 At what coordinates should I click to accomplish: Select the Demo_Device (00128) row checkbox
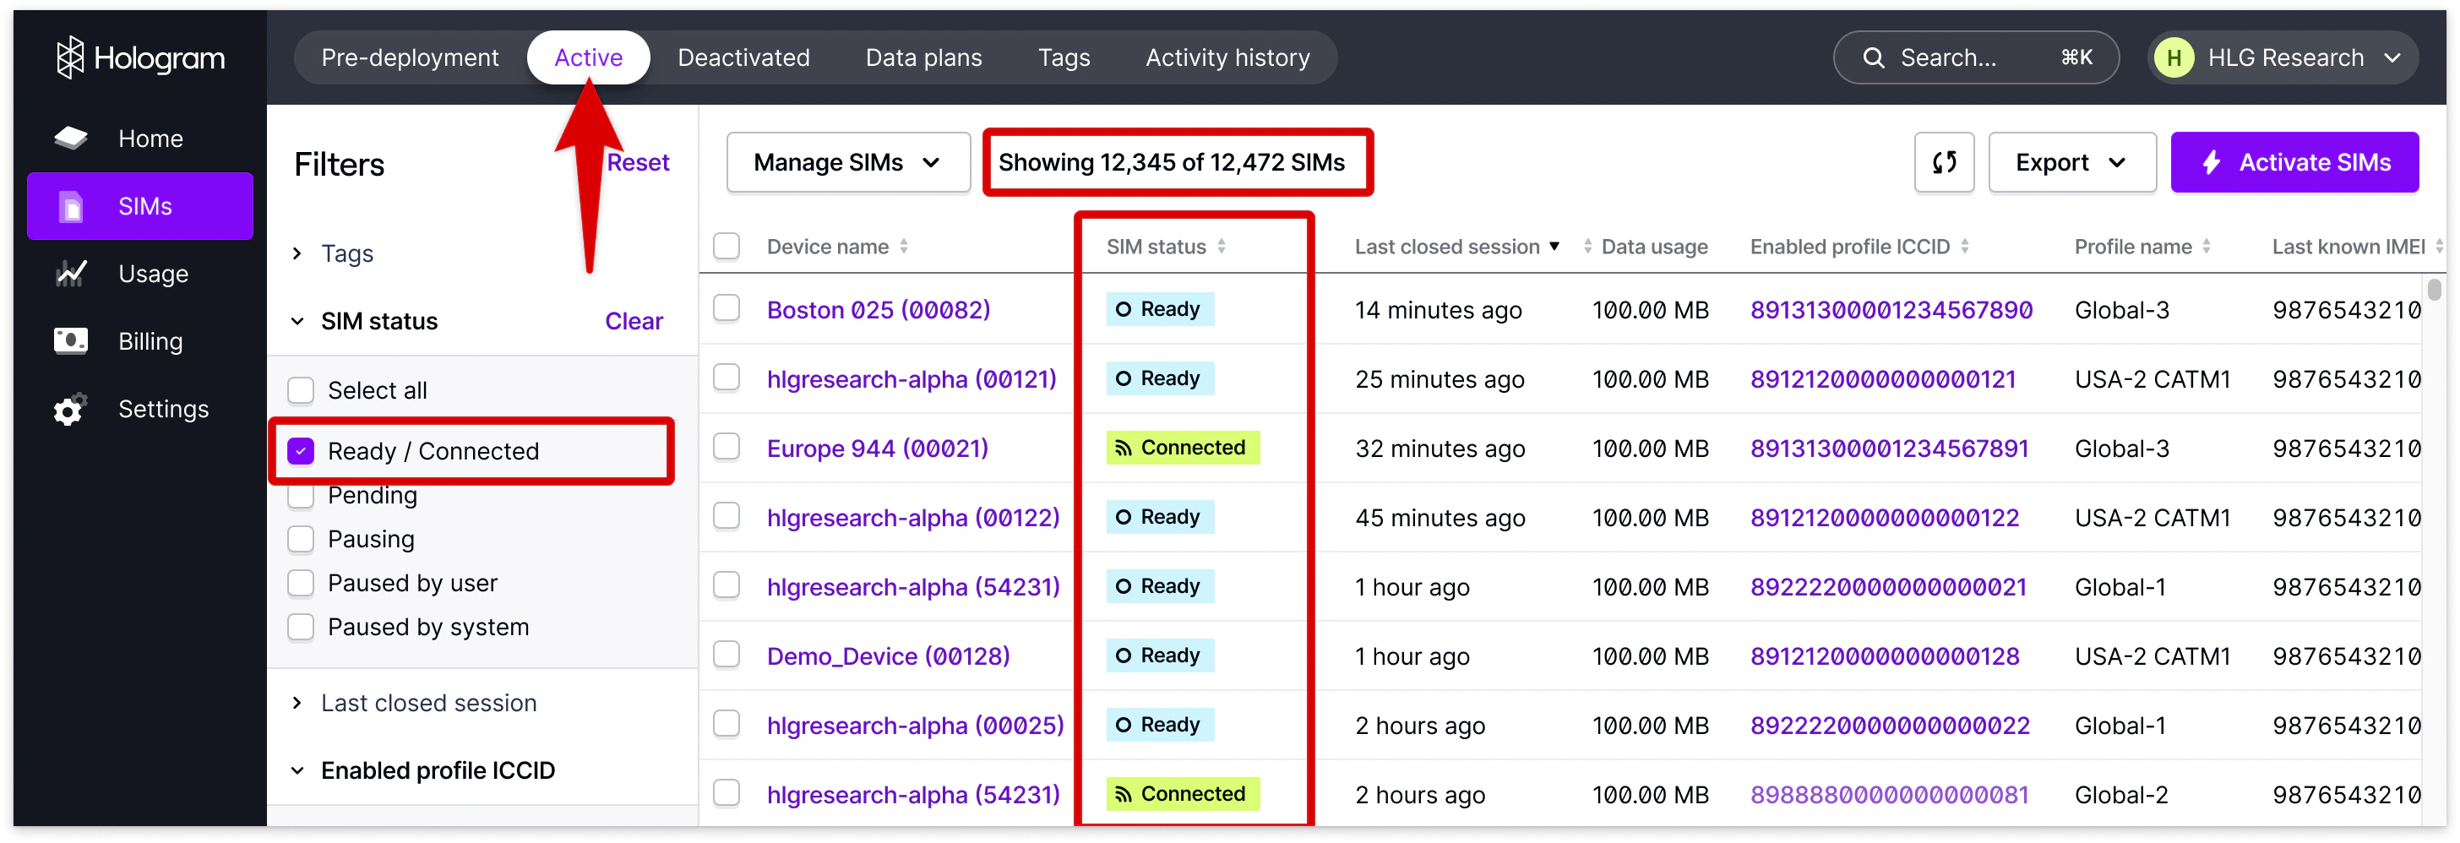pos(727,655)
